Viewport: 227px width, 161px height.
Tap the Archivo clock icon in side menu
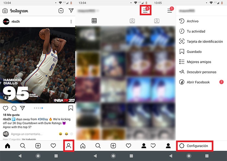pyautogui.click(x=182, y=21)
